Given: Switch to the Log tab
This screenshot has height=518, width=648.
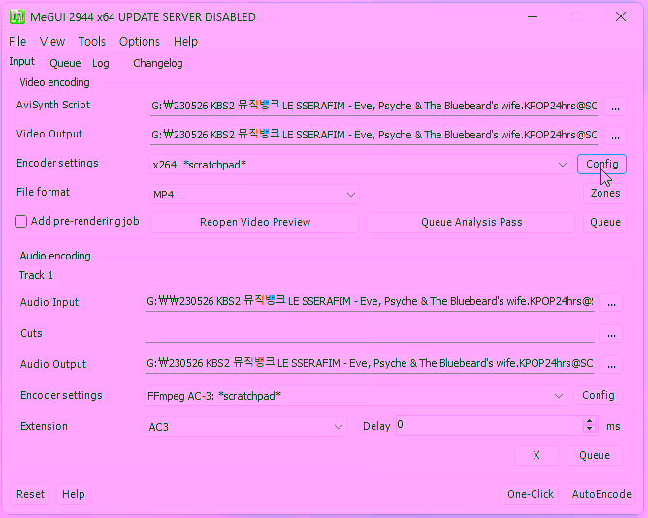Looking at the screenshot, I should pyautogui.click(x=101, y=63).
